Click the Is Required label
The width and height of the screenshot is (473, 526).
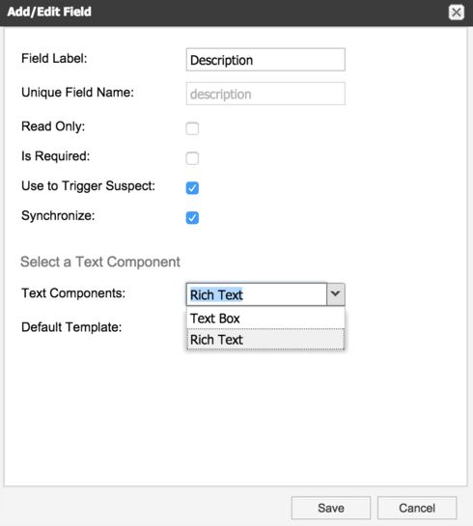point(55,156)
